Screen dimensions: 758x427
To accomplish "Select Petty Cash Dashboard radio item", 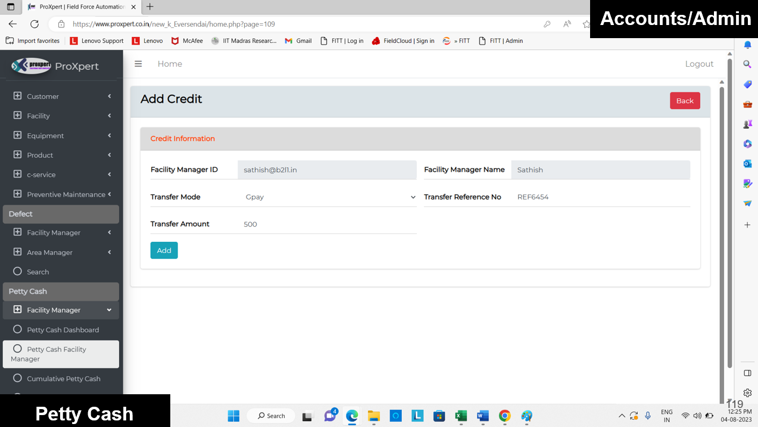I will point(63,329).
